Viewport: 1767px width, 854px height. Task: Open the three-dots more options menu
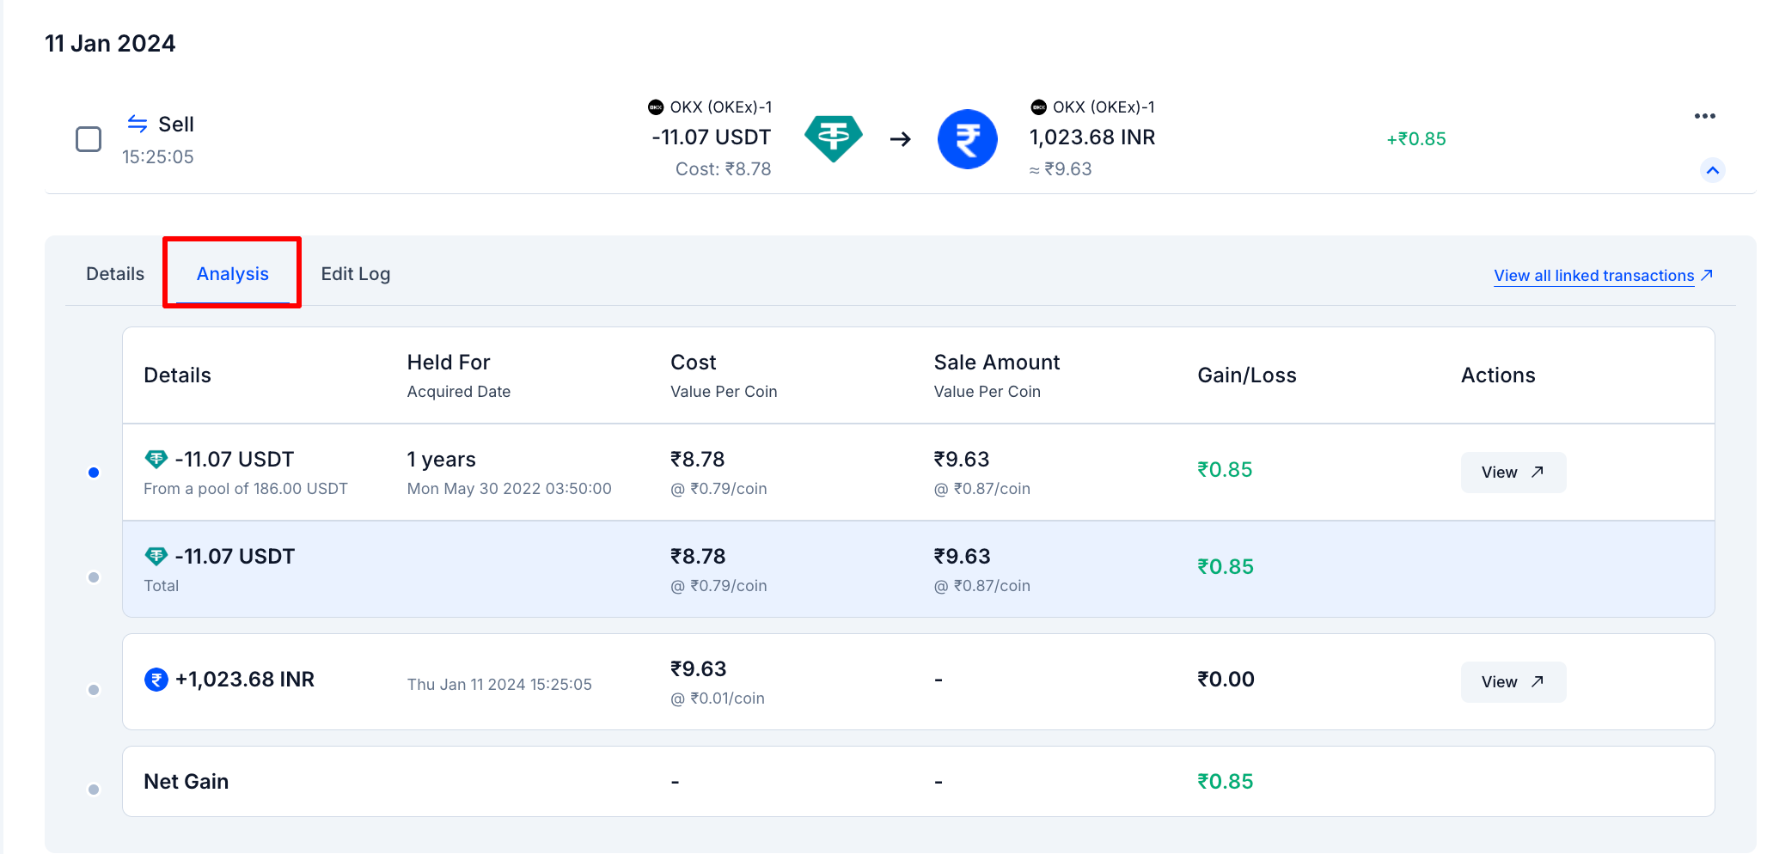point(1704,116)
